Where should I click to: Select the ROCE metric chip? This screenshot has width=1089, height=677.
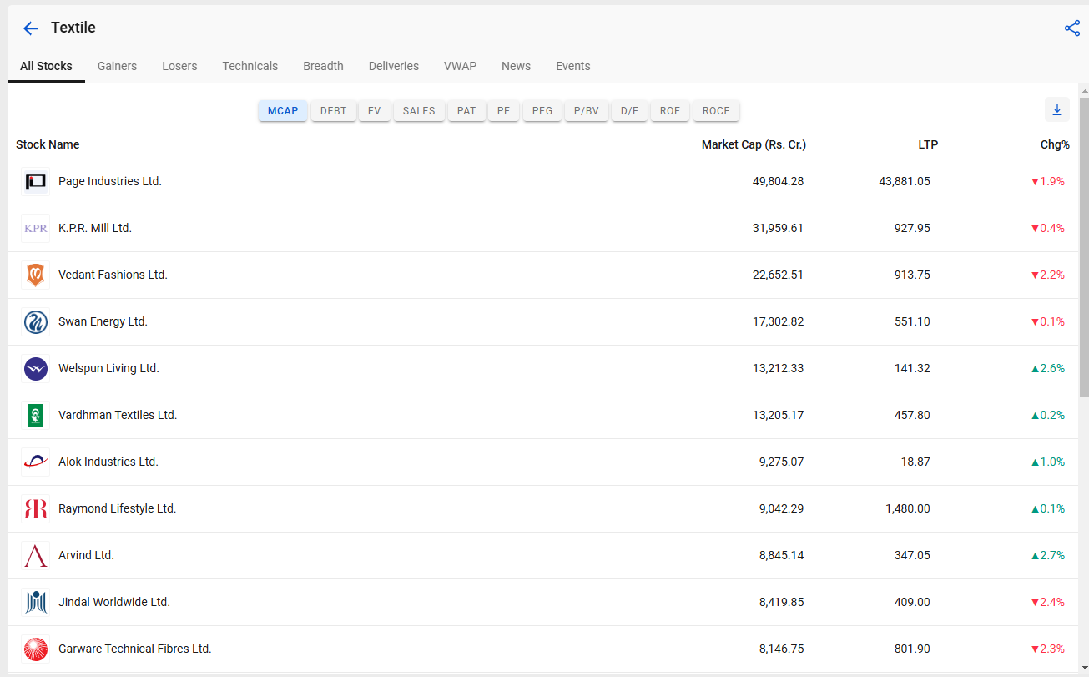tap(716, 111)
